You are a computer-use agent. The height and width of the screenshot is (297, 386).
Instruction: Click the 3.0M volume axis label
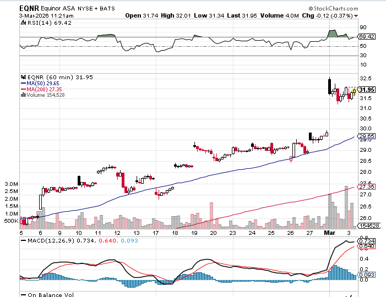(11, 184)
